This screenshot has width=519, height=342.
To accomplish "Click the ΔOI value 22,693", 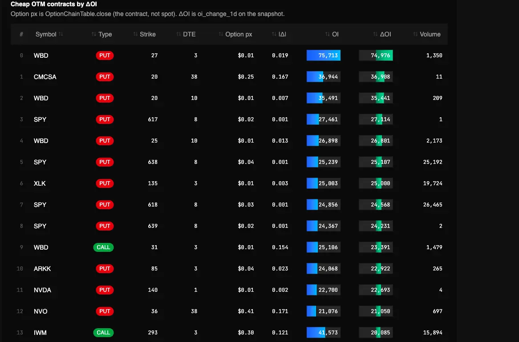I will 380,290.
